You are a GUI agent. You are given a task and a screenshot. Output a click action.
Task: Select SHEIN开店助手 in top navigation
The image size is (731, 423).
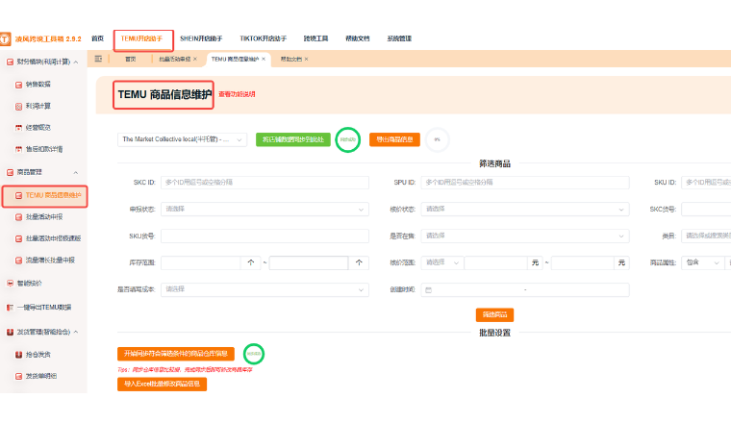pos(201,38)
